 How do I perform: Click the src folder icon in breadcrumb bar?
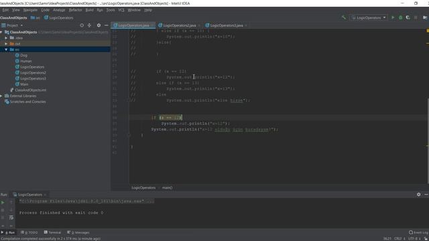point(33,18)
